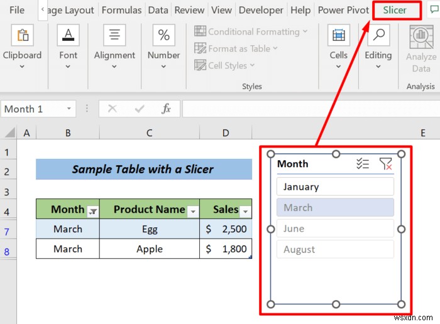Select March in the Month slicer

coord(335,207)
